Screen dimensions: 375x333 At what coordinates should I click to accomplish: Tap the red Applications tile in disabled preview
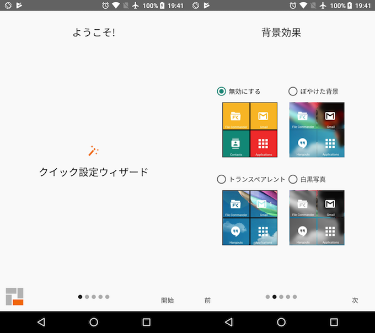263,143
